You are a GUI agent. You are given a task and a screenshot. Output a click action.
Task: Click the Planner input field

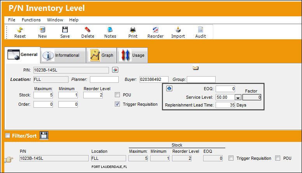point(104,79)
